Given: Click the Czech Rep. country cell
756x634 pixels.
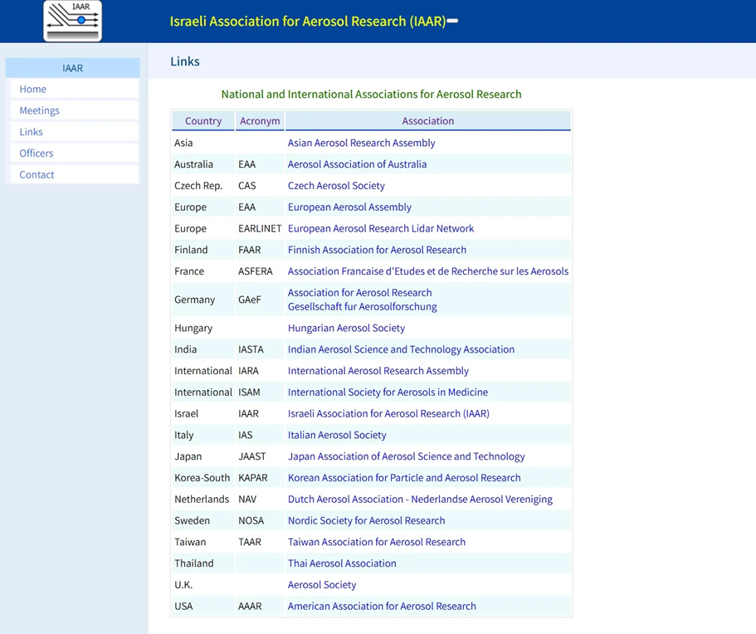Looking at the screenshot, I should pos(203,186).
